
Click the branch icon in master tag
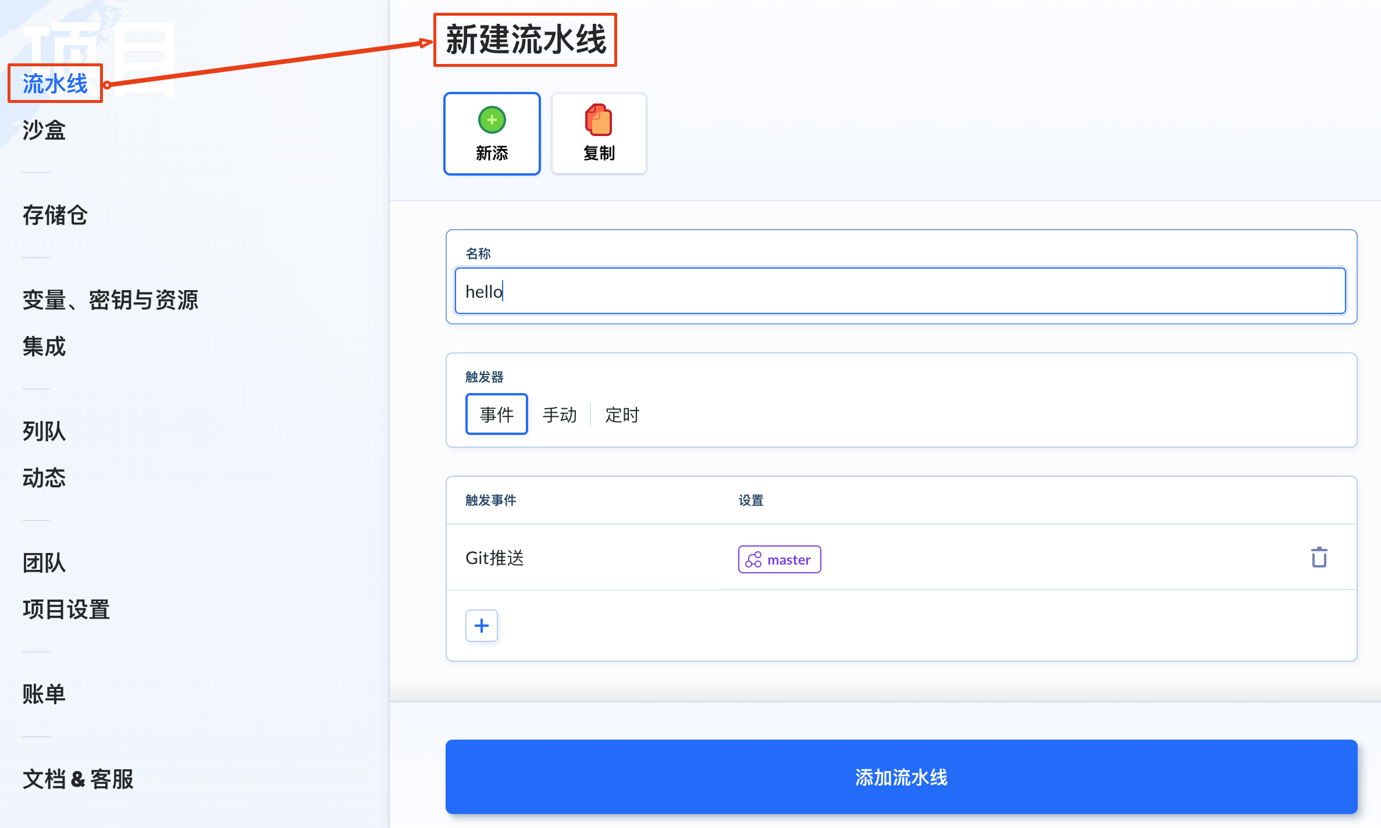(753, 559)
